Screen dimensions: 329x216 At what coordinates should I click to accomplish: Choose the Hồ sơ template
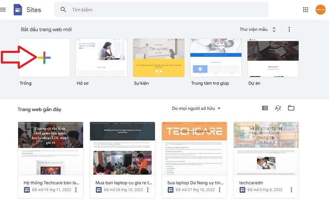(x=102, y=58)
